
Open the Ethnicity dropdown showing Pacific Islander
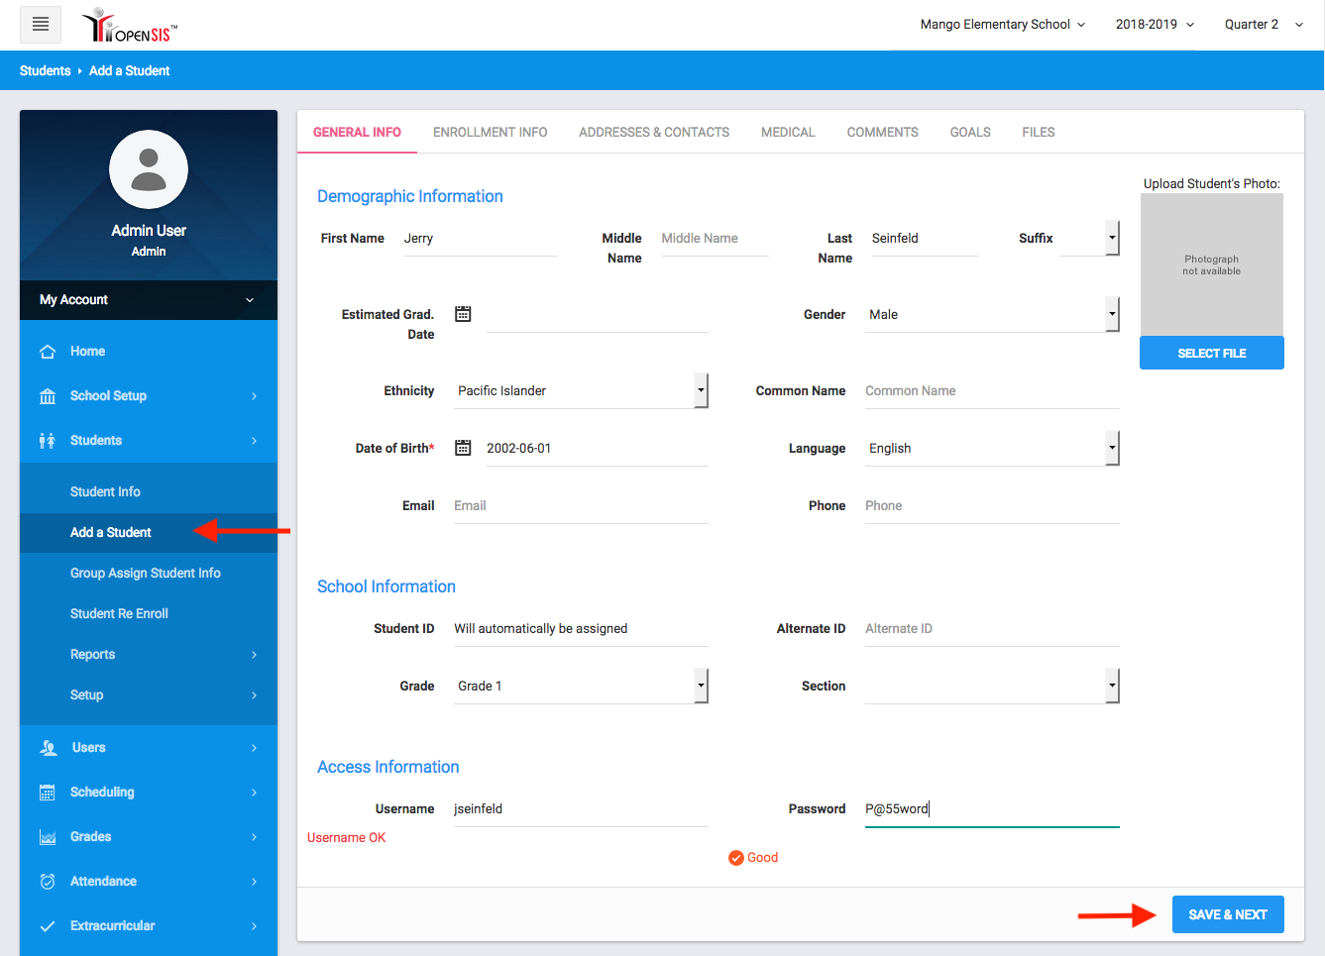(581, 391)
